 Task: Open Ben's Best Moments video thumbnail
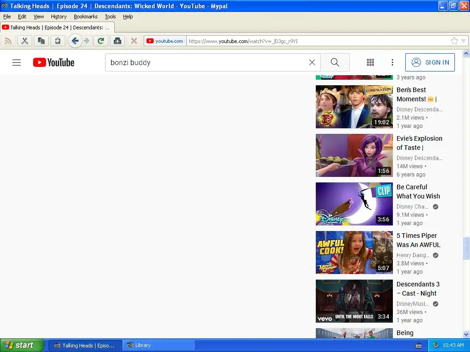point(354,106)
